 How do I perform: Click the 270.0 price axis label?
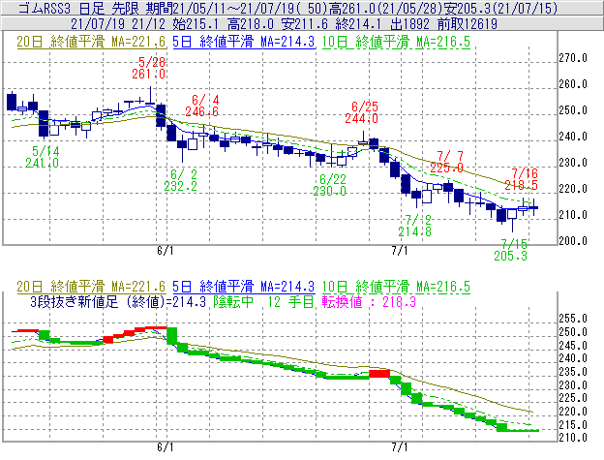click(573, 58)
